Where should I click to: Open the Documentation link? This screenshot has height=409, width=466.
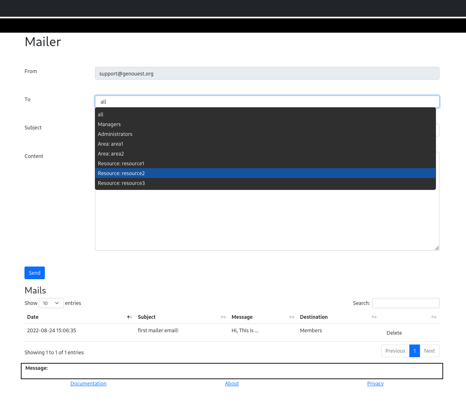coord(88,384)
